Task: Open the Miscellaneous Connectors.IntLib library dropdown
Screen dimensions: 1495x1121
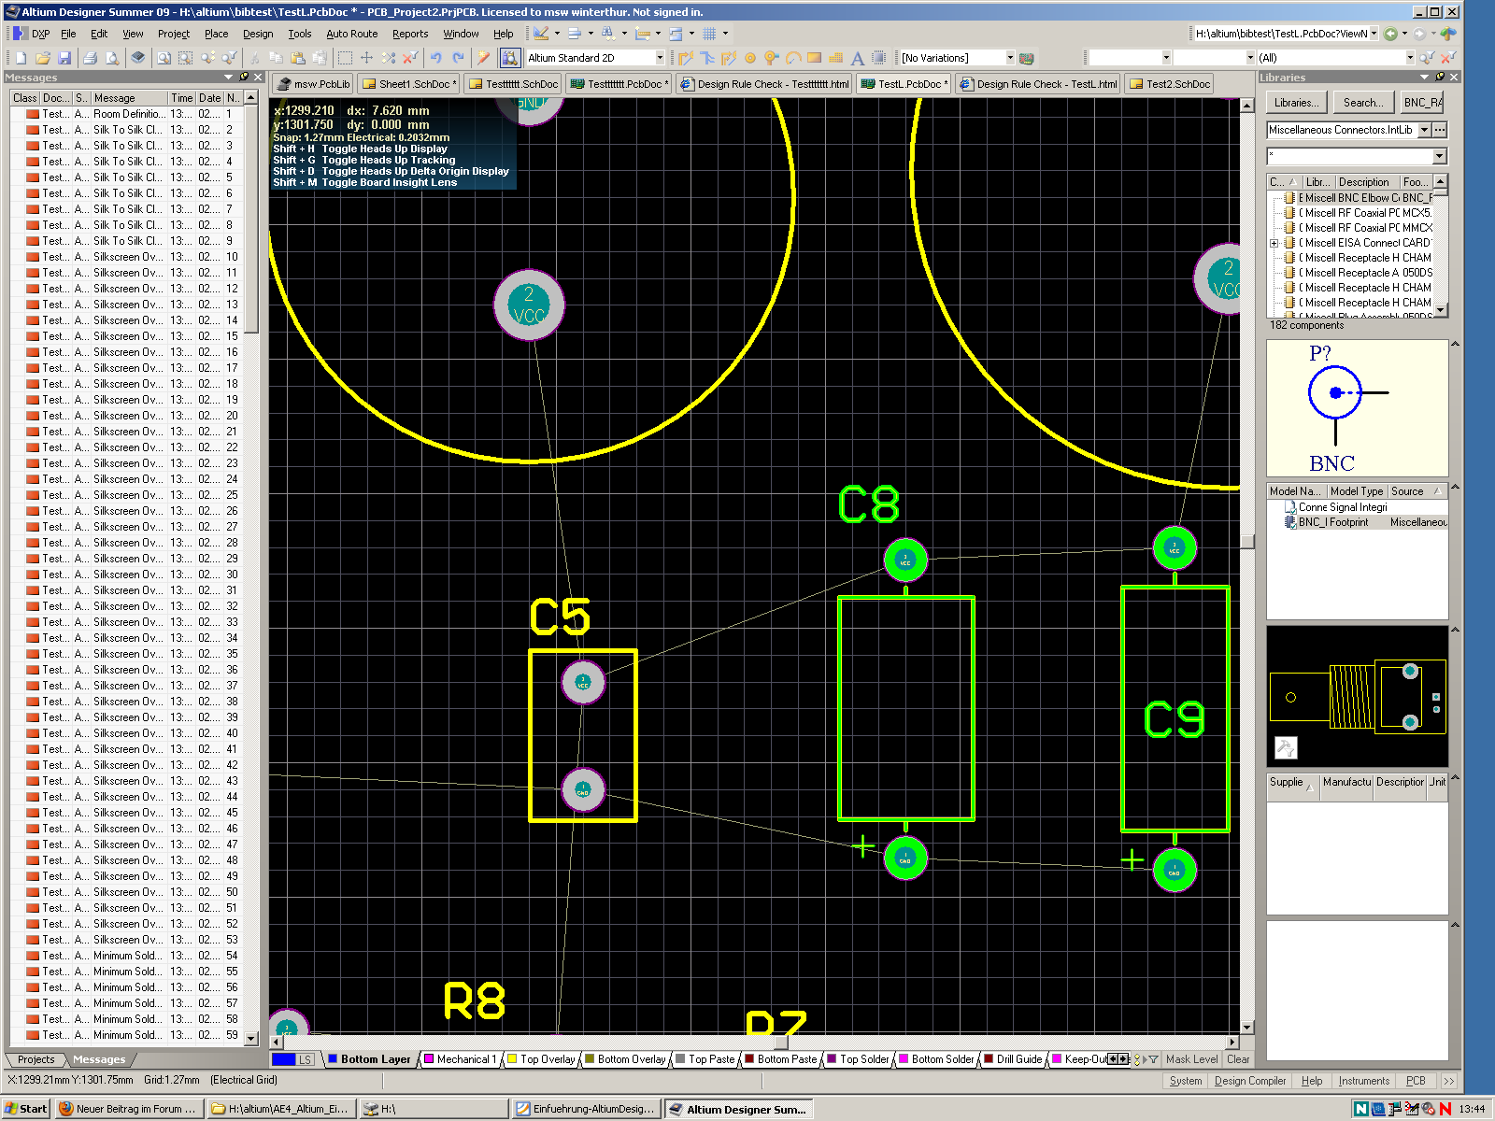Action: (x=1425, y=130)
